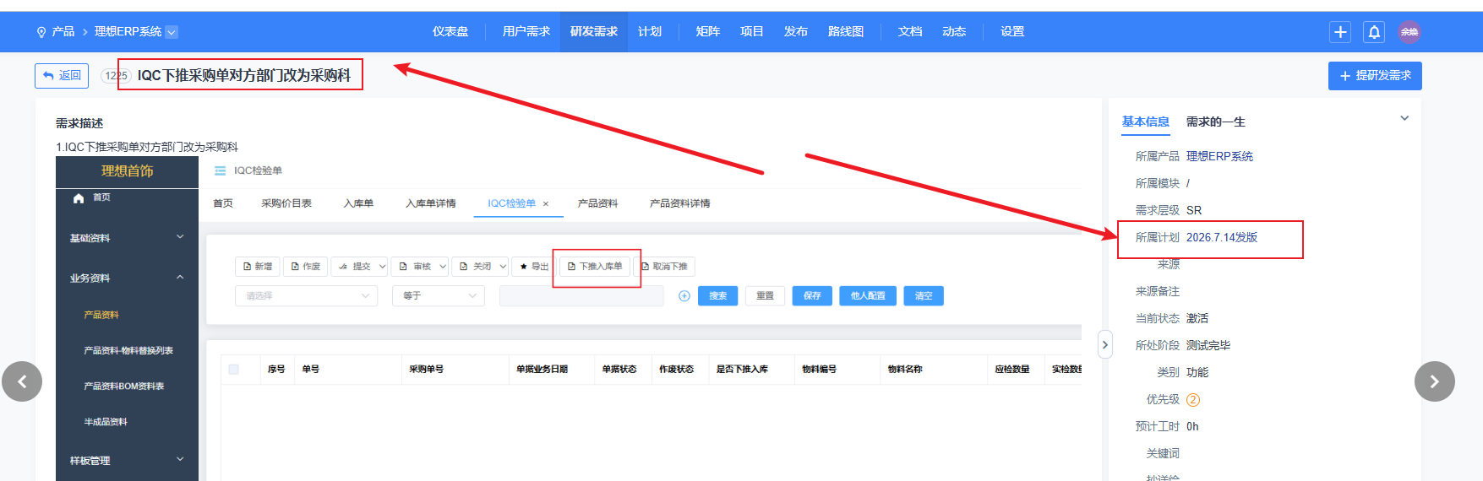The height and width of the screenshot is (481, 1483).
Task: Go to previous item with left arrow
Action: point(22,381)
